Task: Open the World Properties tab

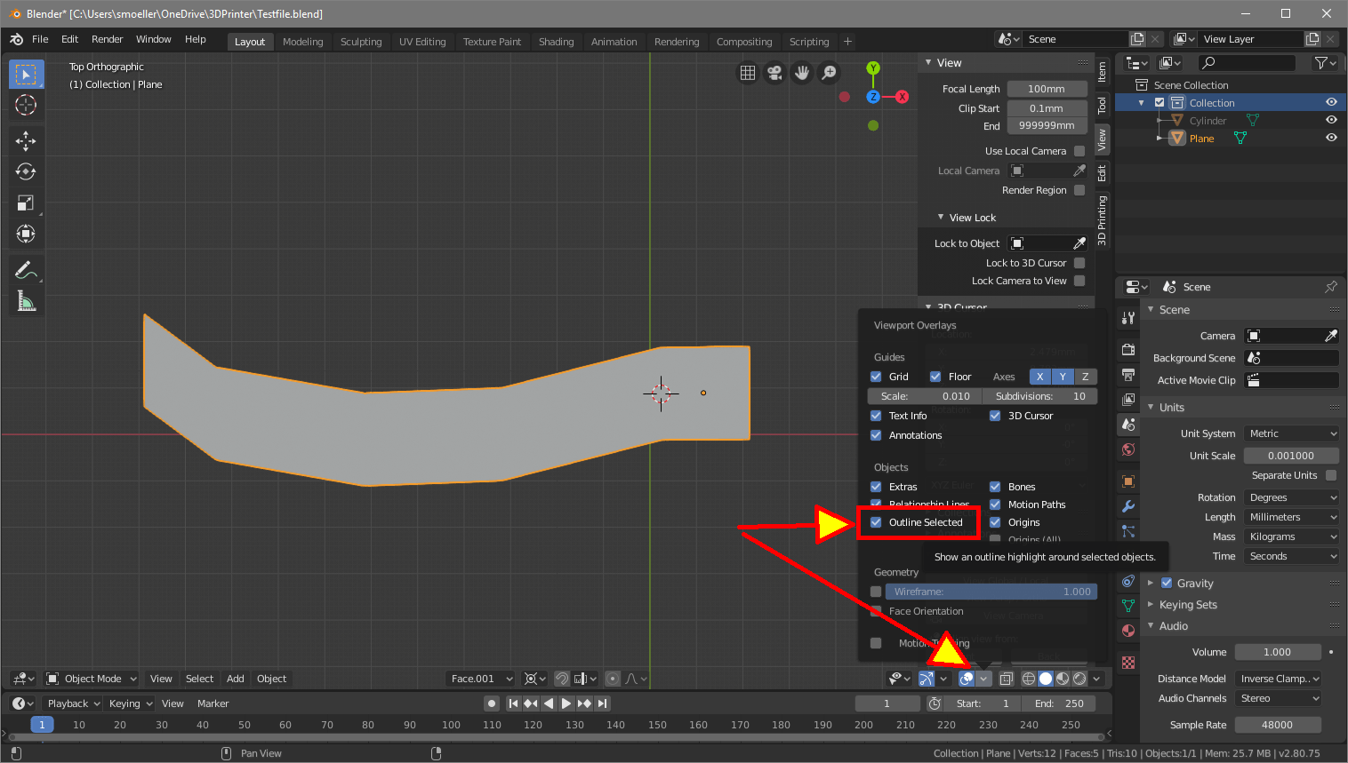Action: (x=1127, y=449)
